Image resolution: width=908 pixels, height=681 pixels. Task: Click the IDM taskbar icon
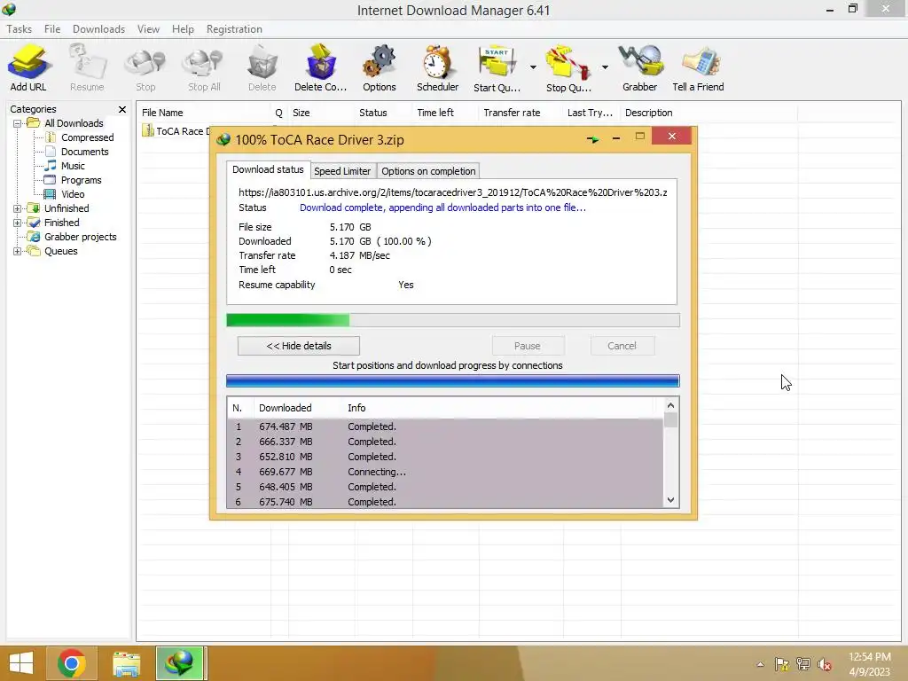click(180, 663)
